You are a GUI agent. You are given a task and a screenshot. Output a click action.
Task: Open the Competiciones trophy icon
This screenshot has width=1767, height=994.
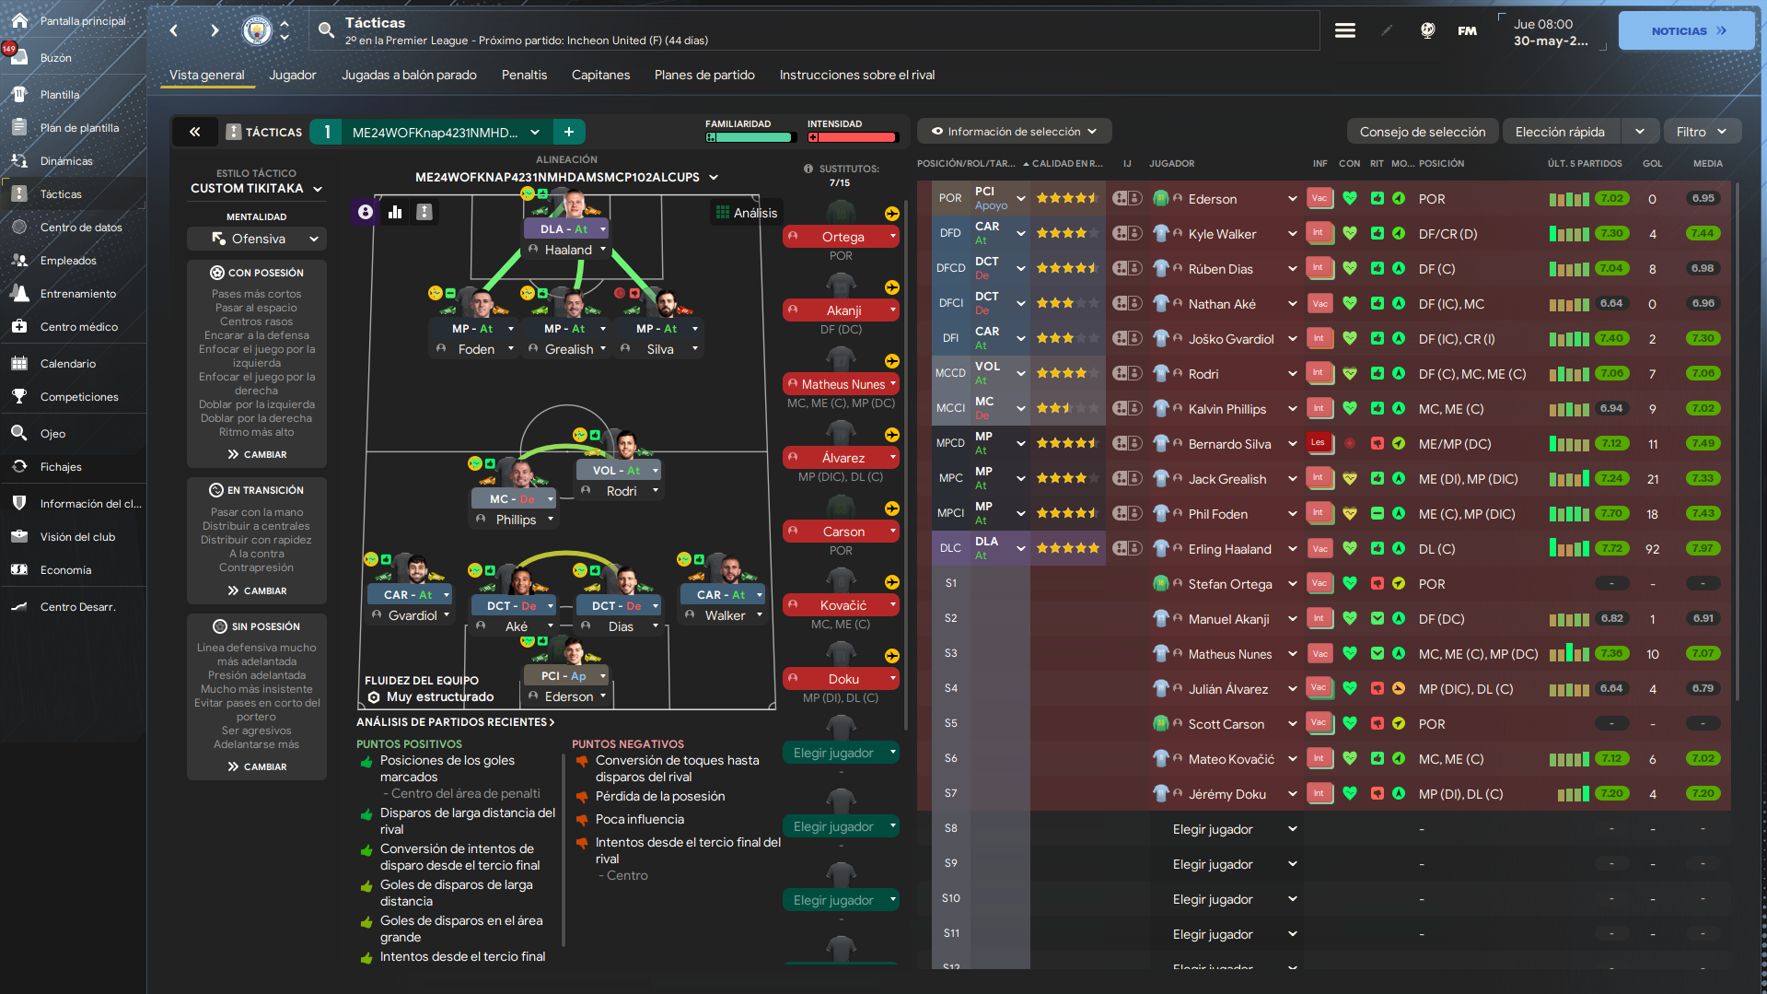(19, 396)
